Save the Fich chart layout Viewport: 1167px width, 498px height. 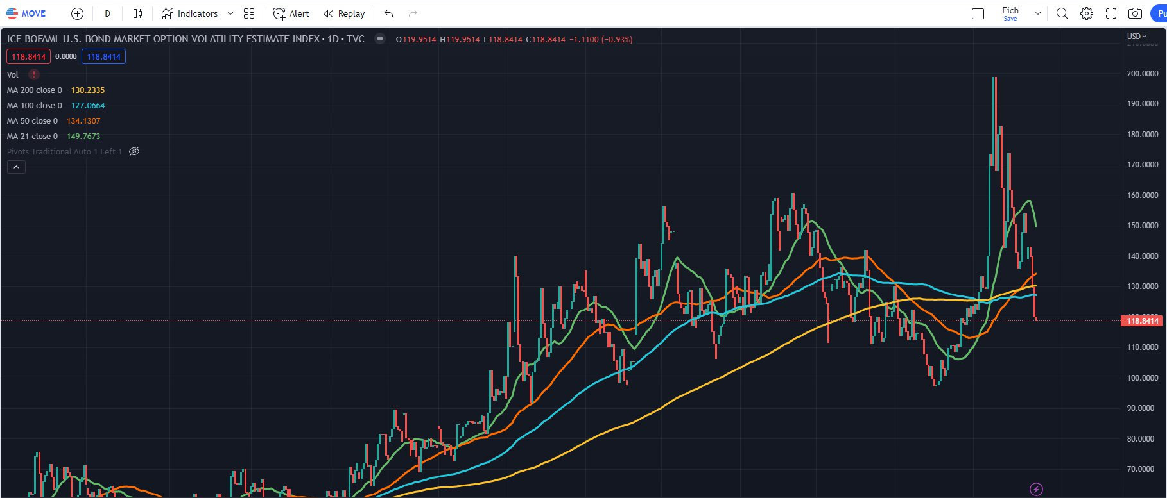tap(1010, 13)
